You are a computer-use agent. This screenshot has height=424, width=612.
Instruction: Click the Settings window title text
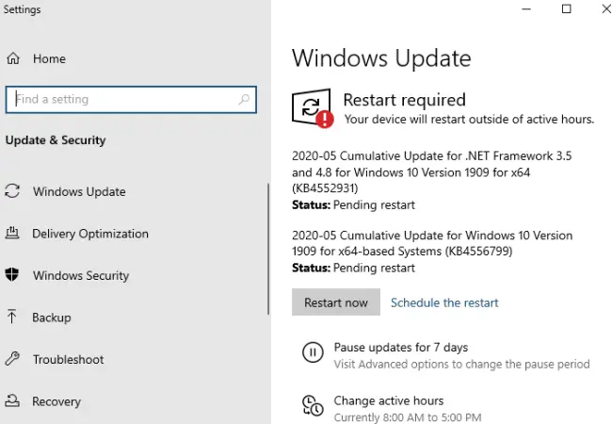(x=22, y=9)
